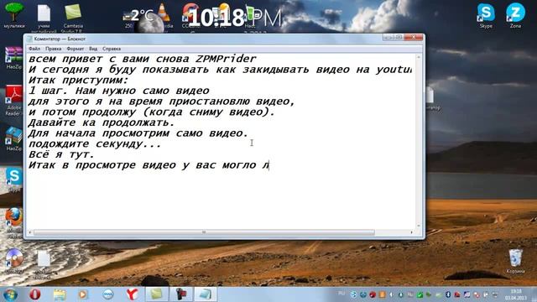
Task: Open the Формат menu in Notepad
Action: point(75,49)
